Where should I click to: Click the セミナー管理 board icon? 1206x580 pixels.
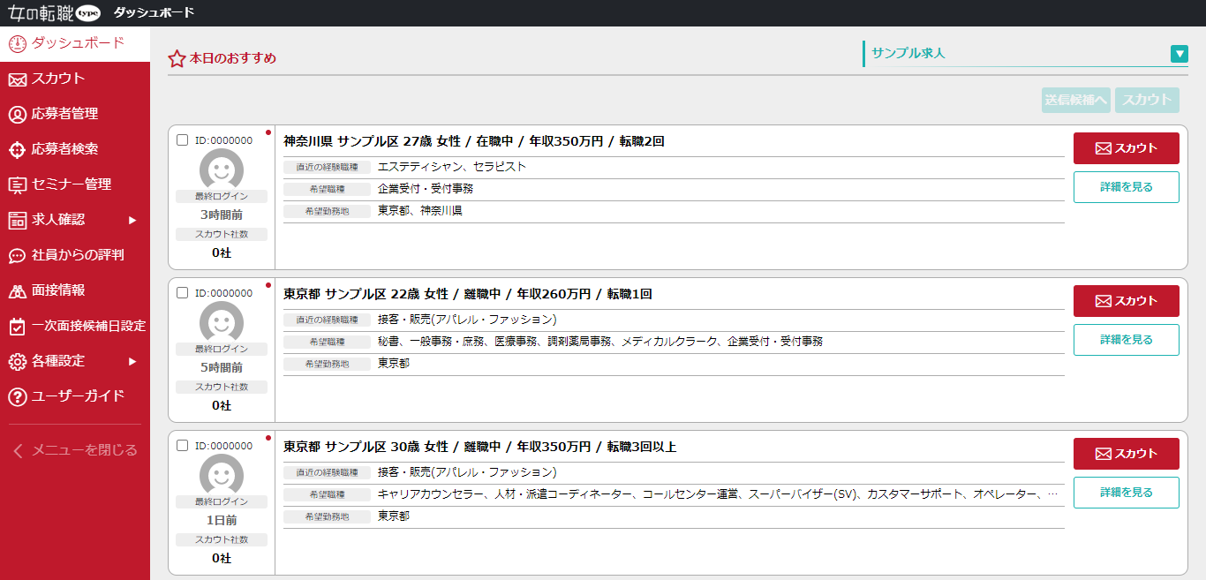(18, 185)
